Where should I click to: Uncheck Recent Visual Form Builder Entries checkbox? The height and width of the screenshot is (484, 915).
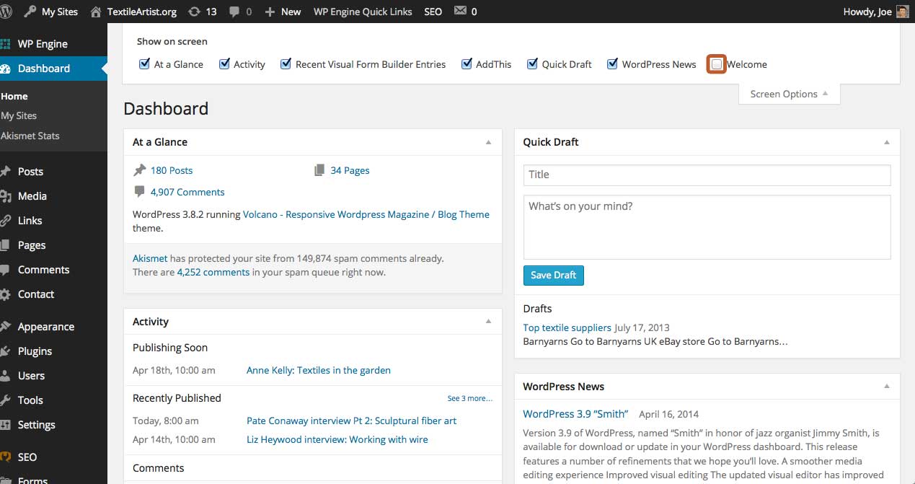click(286, 63)
